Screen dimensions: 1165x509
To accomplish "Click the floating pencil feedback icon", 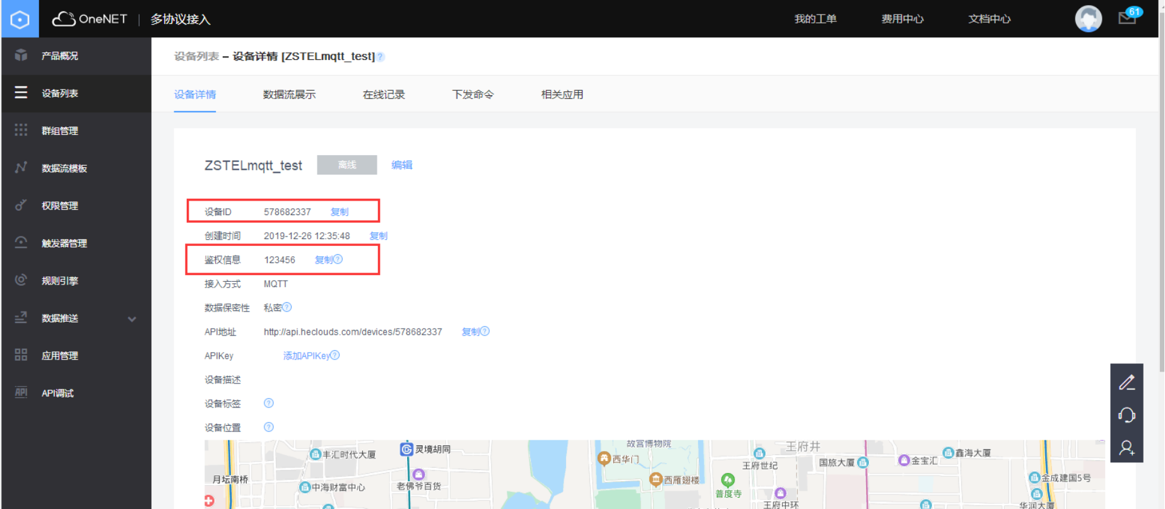I will (x=1127, y=382).
